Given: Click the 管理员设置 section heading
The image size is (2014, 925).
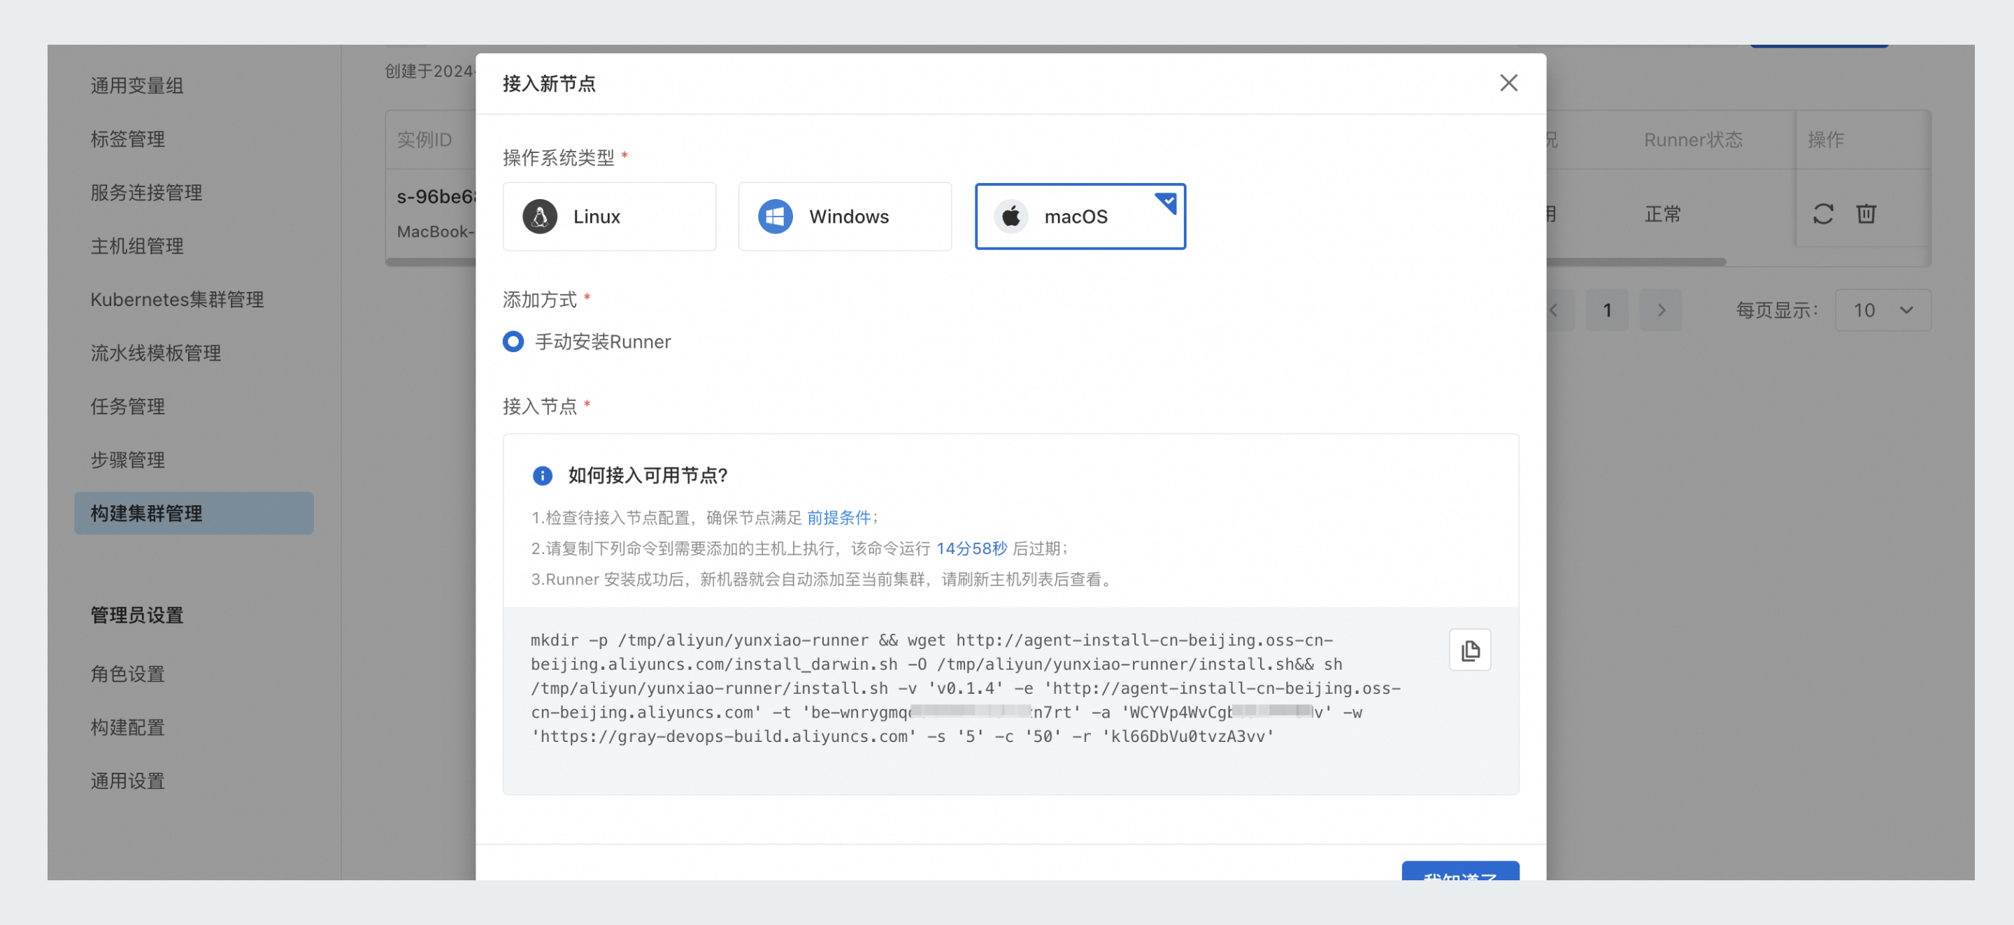Looking at the screenshot, I should point(137,615).
